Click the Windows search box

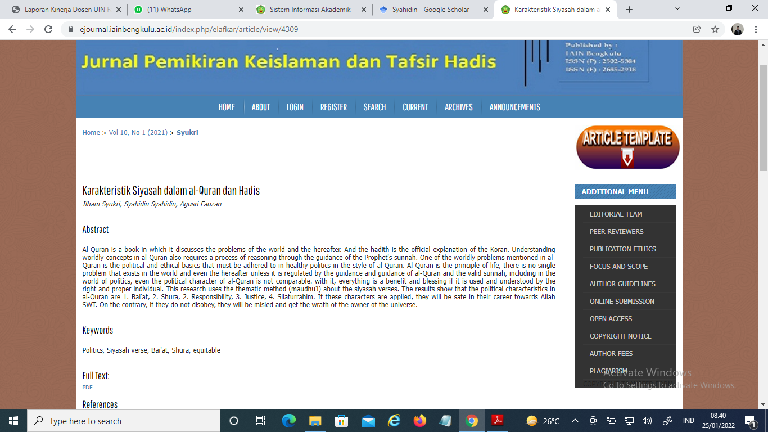tap(124, 421)
